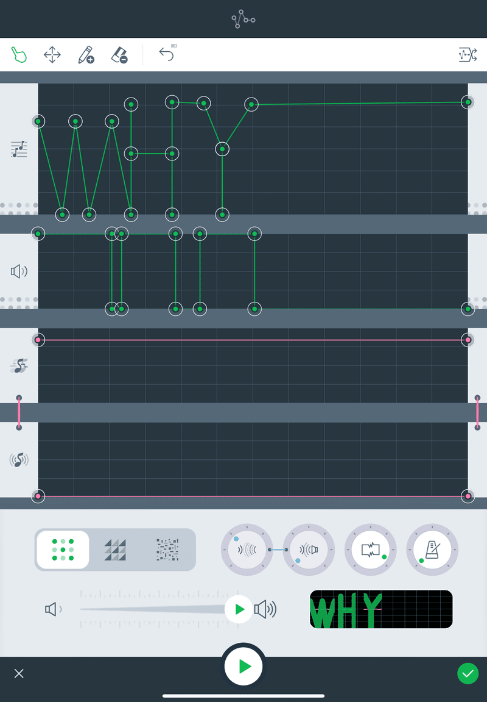Select the volume lane top-left start point
This screenshot has height=702, width=487.
(x=38, y=234)
